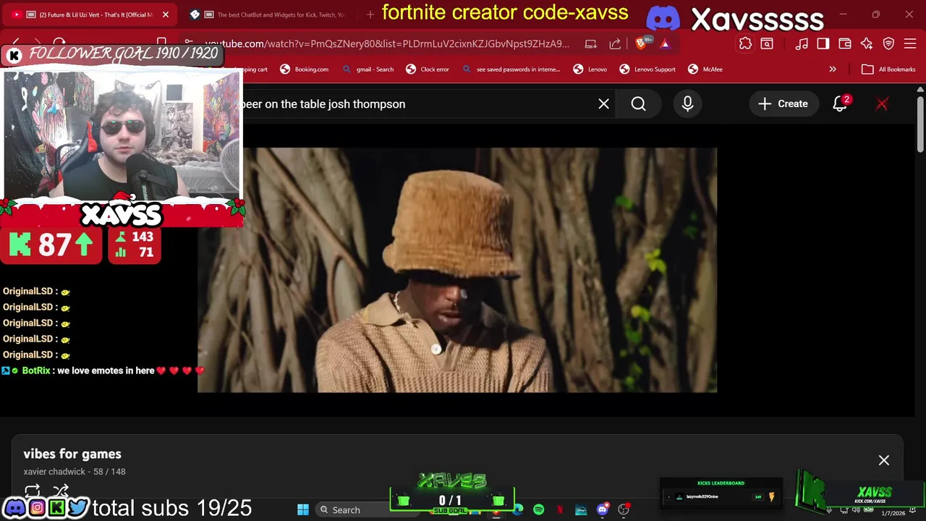Open the browser hamburger main menu
The width and height of the screenshot is (926, 521).
pyautogui.click(x=910, y=44)
